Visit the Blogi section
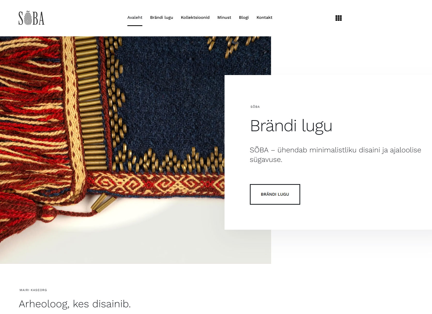 coord(244,18)
